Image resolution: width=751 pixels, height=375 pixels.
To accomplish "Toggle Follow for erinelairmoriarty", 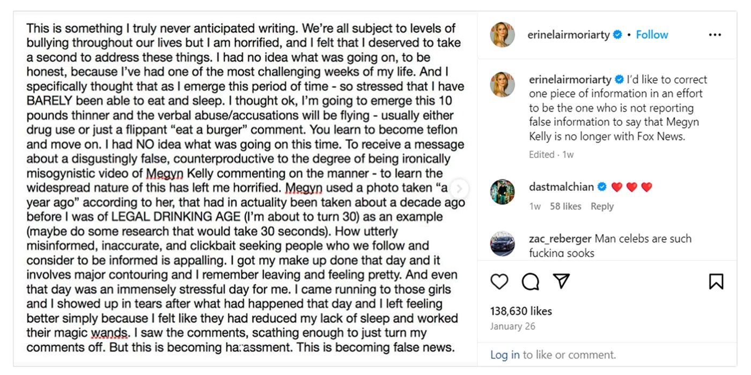I will point(652,34).
